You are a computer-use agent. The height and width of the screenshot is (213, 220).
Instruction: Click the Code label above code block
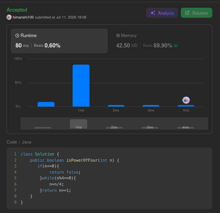pyautogui.click(x=12, y=142)
